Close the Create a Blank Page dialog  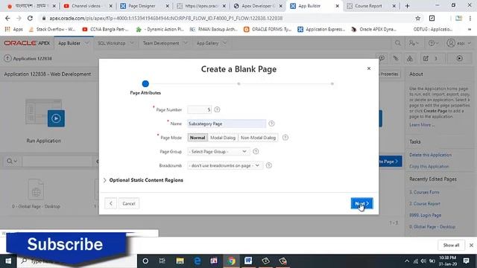369,68
